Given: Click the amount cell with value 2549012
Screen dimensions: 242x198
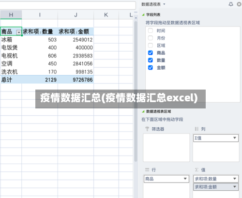Looking at the screenshot, I should point(76,40).
